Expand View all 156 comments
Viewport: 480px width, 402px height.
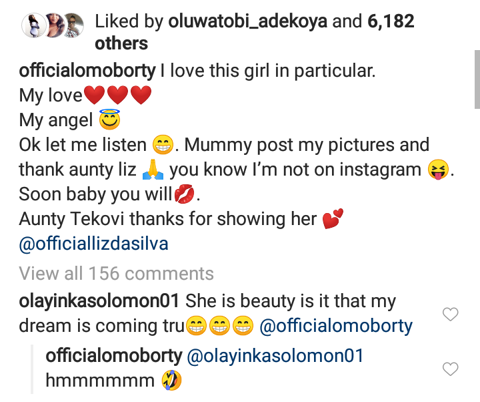point(116,274)
